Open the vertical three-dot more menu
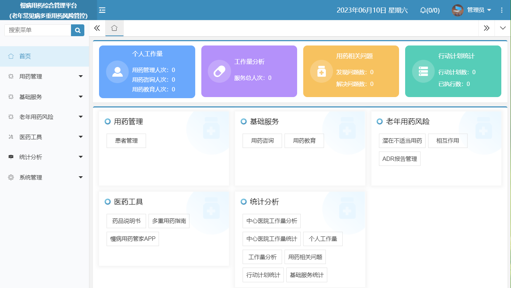Image resolution: width=511 pixels, height=288 pixels. 502,10
